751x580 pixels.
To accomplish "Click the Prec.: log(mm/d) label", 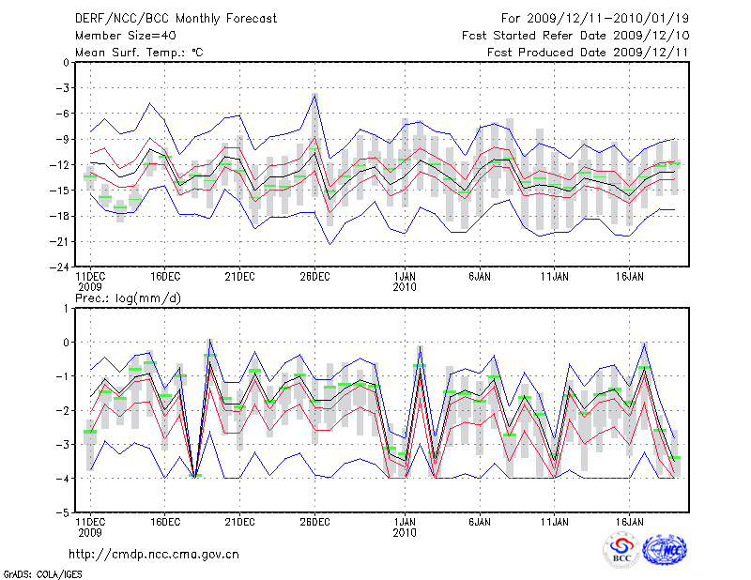I will pyautogui.click(x=130, y=298).
